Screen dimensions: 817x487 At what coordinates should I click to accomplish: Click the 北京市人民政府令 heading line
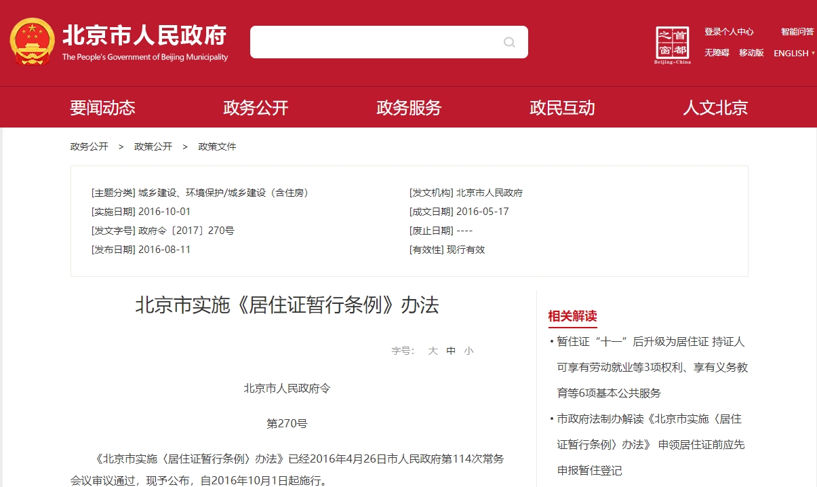point(287,389)
